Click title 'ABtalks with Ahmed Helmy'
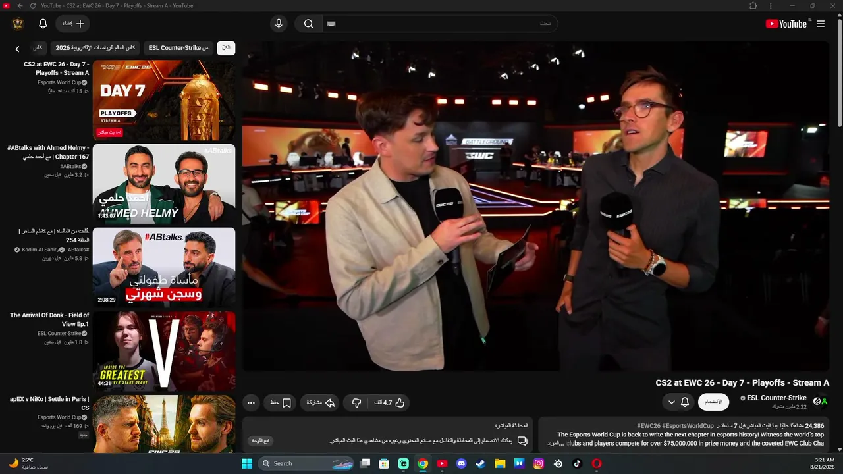Screen dimensions: 843x474 48,153
